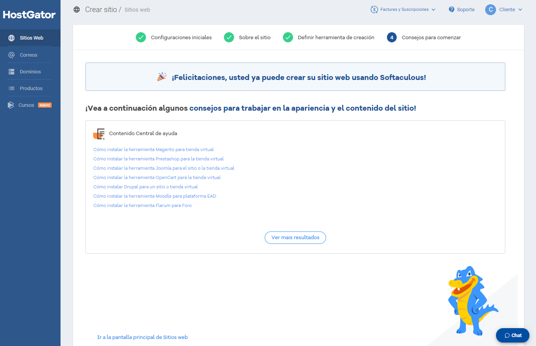Image resolution: width=536 pixels, height=346 pixels.
Task: Click the globe icon beside Crear sitio
Action: point(77,10)
